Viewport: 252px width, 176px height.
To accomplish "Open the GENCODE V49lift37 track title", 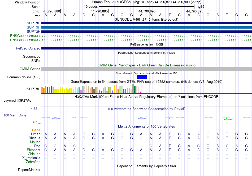I will click(x=146, y=19).
